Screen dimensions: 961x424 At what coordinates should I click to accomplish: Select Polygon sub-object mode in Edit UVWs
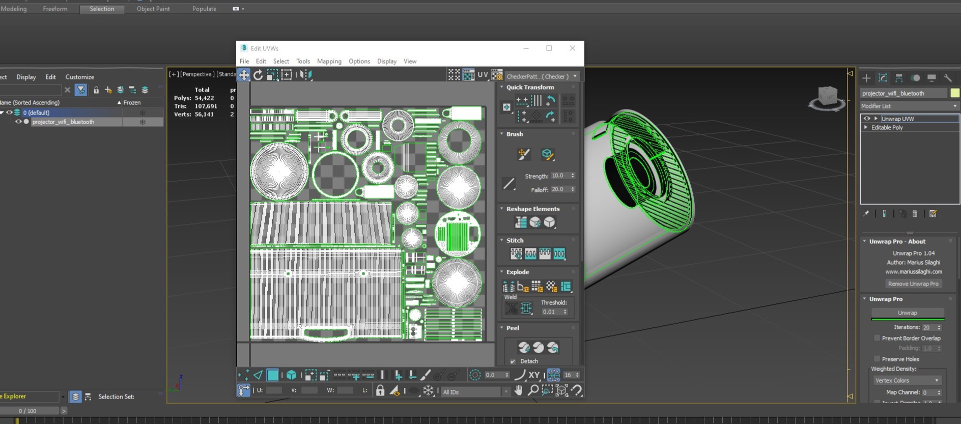tap(273, 375)
